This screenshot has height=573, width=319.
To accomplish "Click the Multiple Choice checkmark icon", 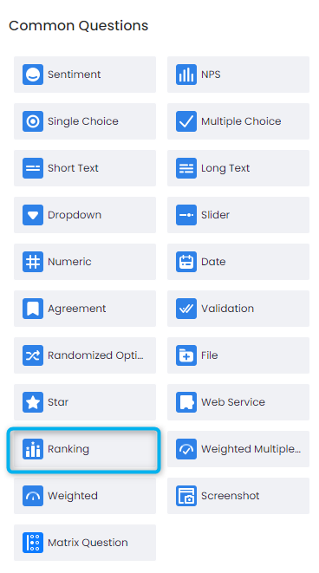I will [186, 121].
